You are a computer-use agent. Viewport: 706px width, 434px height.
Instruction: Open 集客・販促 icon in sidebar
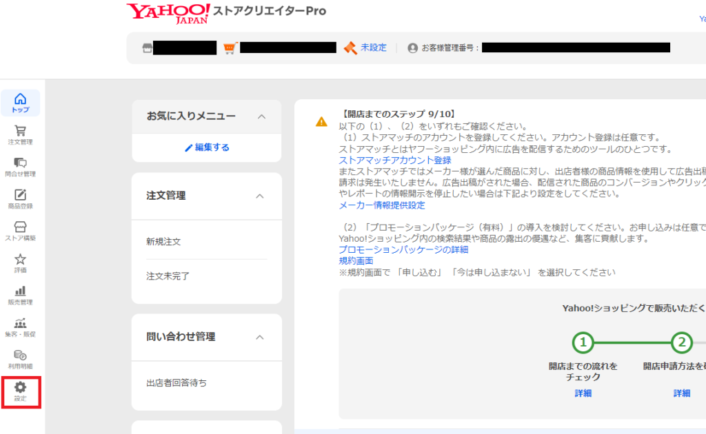[x=21, y=327]
